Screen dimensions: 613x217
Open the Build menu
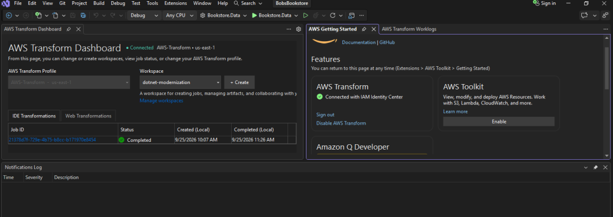(99, 3)
